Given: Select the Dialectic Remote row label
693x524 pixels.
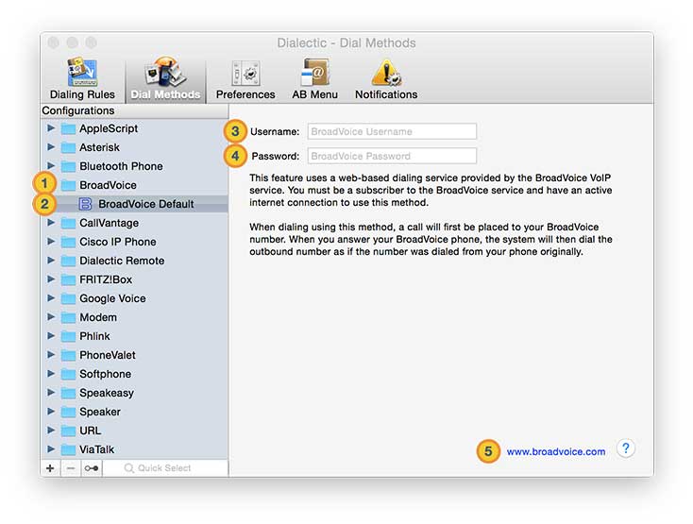Looking at the screenshot, I should pyautogui.click(x=122, y=262).
